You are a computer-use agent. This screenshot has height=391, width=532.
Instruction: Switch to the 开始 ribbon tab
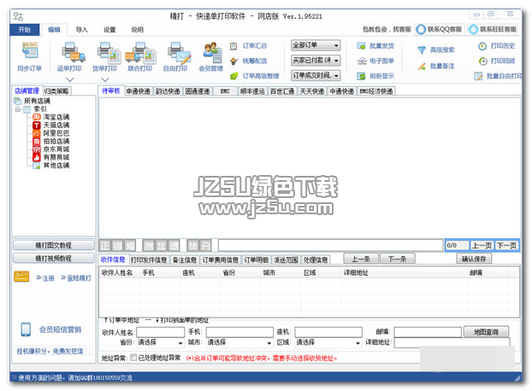tap(25, 29)
